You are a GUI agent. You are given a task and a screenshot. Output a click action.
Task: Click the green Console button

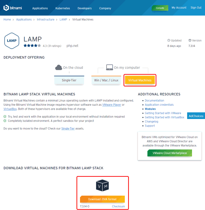pyautogui.click(x=160, y=8)
